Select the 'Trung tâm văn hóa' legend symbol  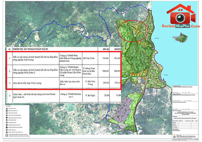pos(7,113)
